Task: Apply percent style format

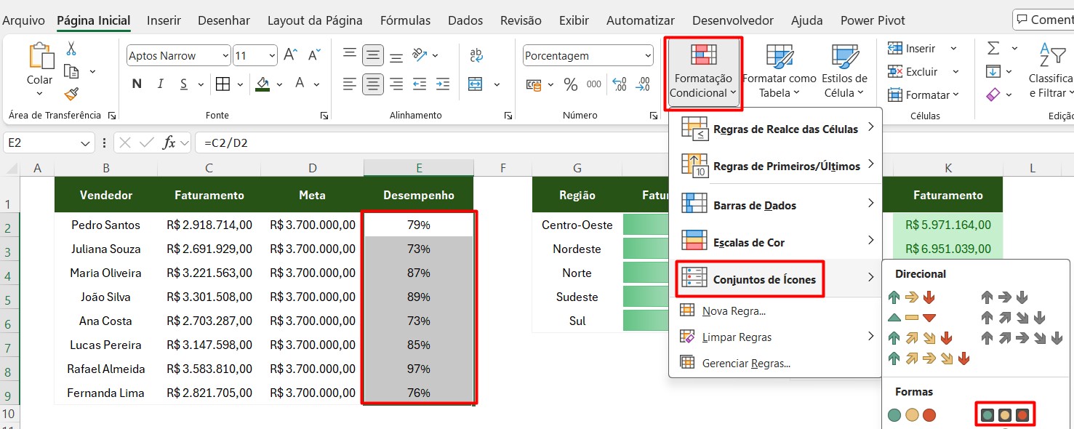Action: click(x=571, y=84)
